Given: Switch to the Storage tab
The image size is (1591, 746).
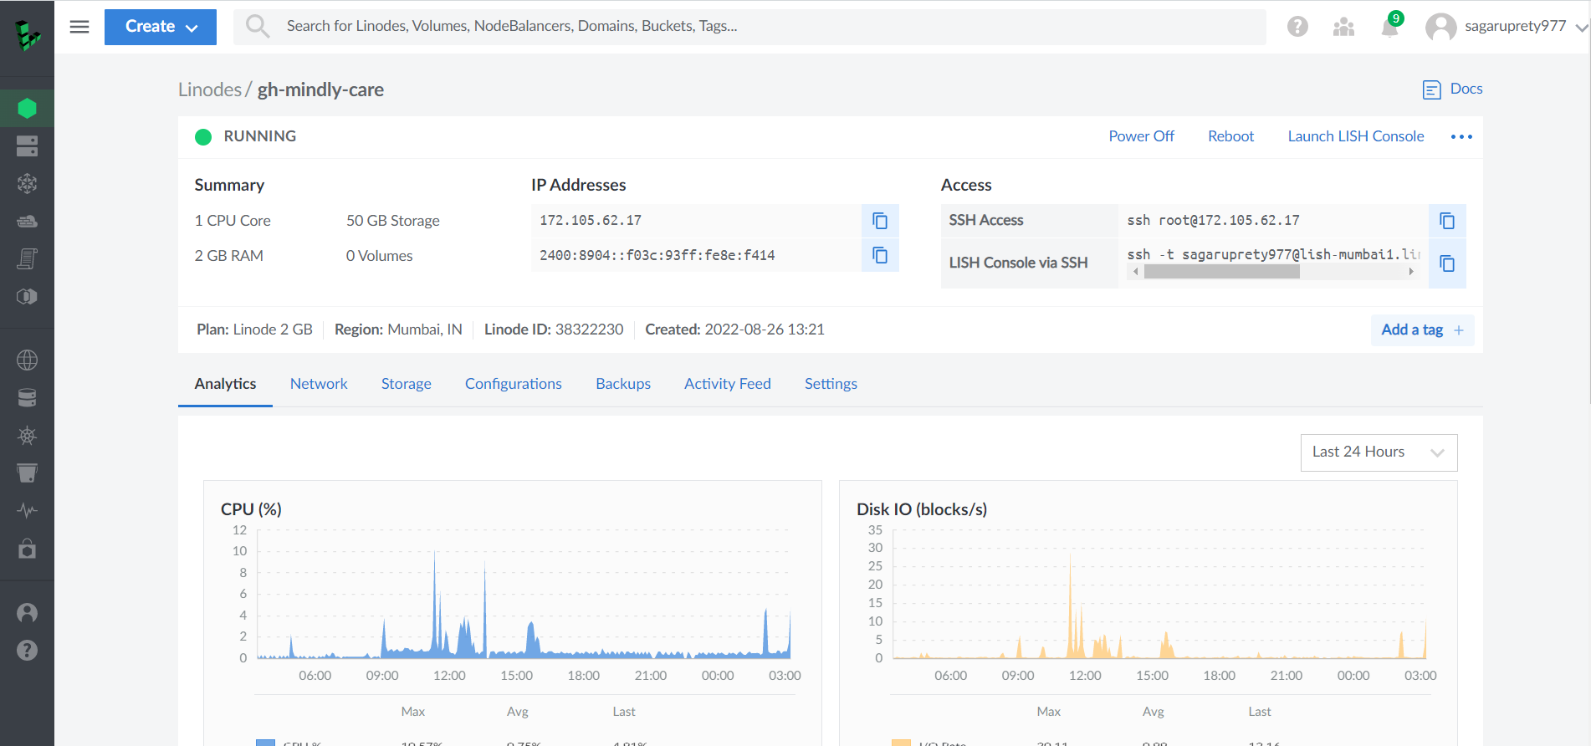Looking at the screenshot, I should 407,384.
